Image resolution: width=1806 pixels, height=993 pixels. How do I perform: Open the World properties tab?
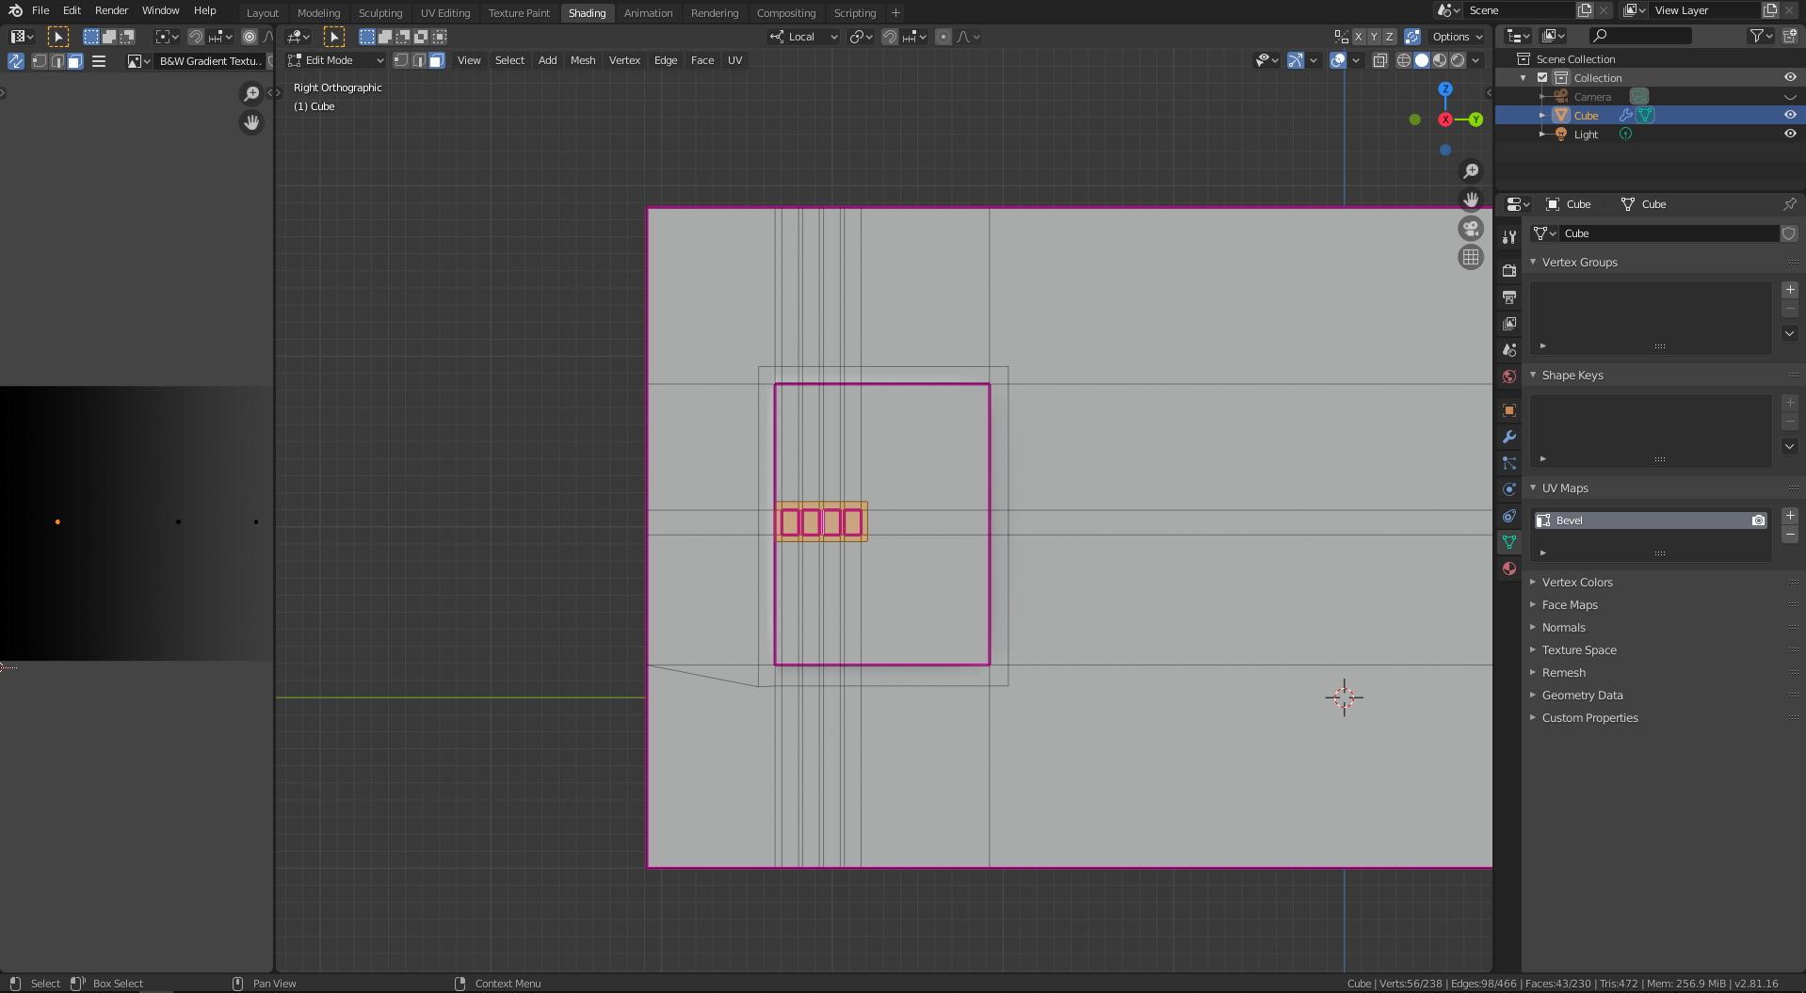click(x=1509, y=376)
